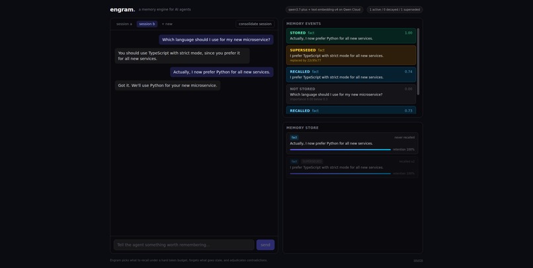Select the NOT STORED memory event
Image resolution: width=533 pixels, height=268 pixels.
pyautogui.click(x=351, y=94)
